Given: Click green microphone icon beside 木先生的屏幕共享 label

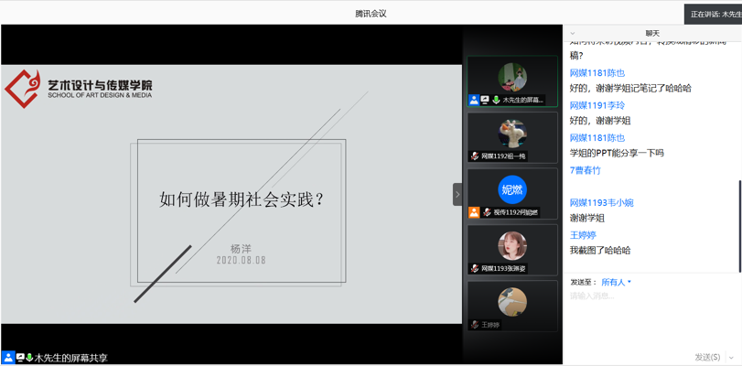Looking at the screenshot, I should click(29, 358).
